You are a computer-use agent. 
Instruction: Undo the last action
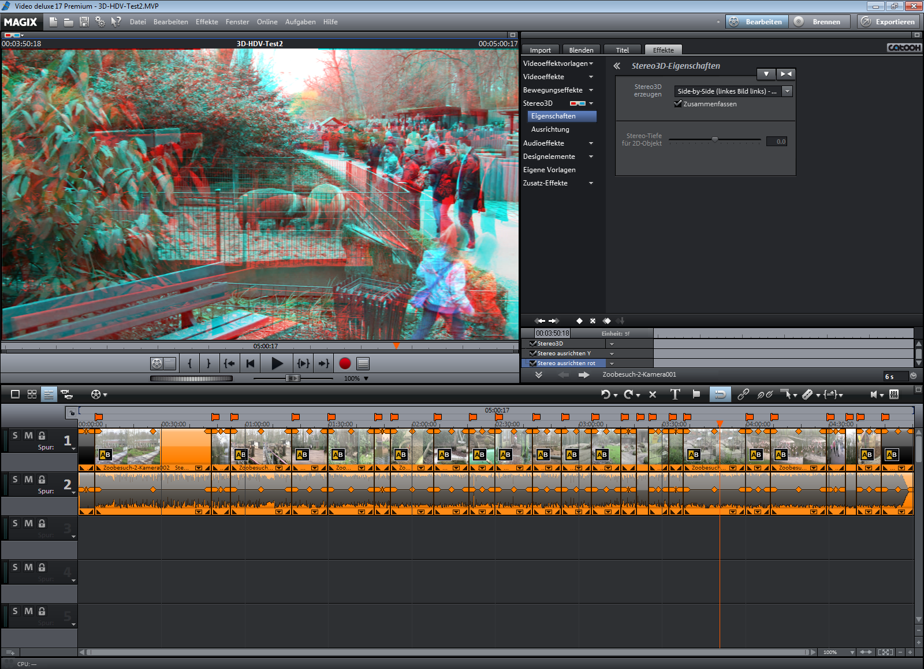[605, 395]
